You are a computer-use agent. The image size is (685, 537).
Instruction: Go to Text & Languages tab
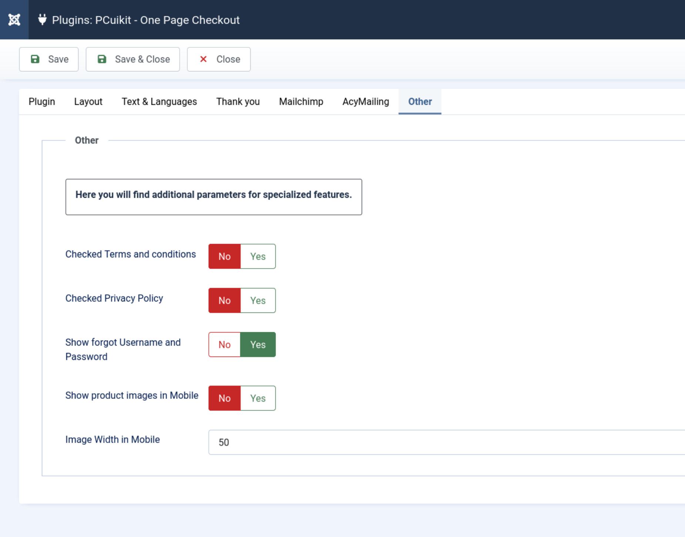coord(159,101)
